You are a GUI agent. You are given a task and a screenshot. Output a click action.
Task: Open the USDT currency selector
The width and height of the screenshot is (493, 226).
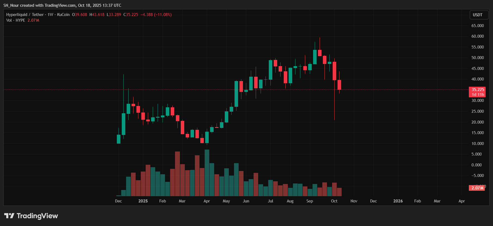point(478,15)
